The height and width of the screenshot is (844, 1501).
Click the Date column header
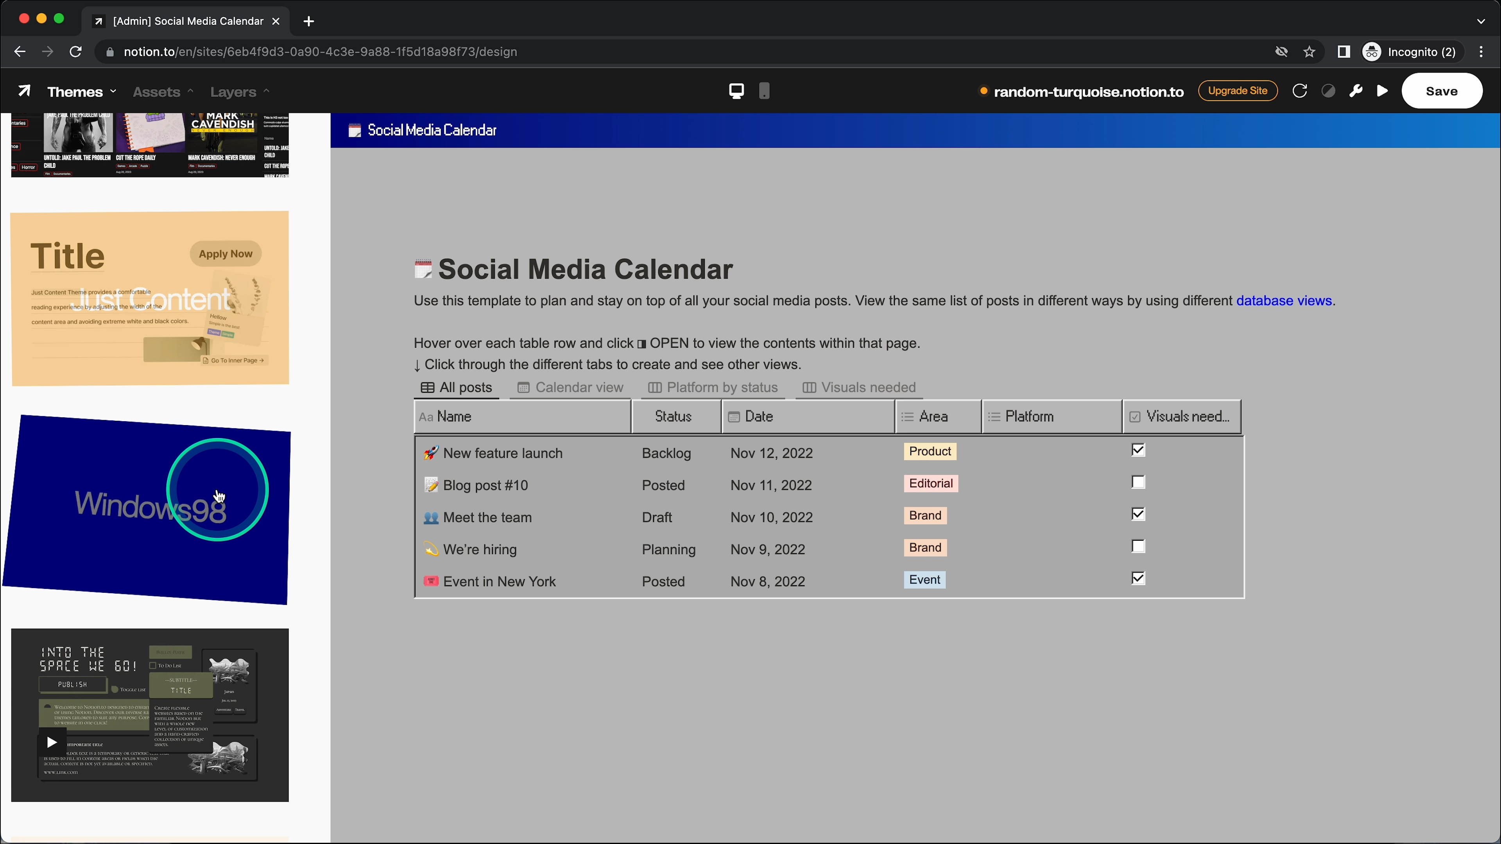click(808, 417)
